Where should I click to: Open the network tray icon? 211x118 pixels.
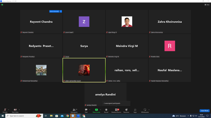click(x=194, y=116)
